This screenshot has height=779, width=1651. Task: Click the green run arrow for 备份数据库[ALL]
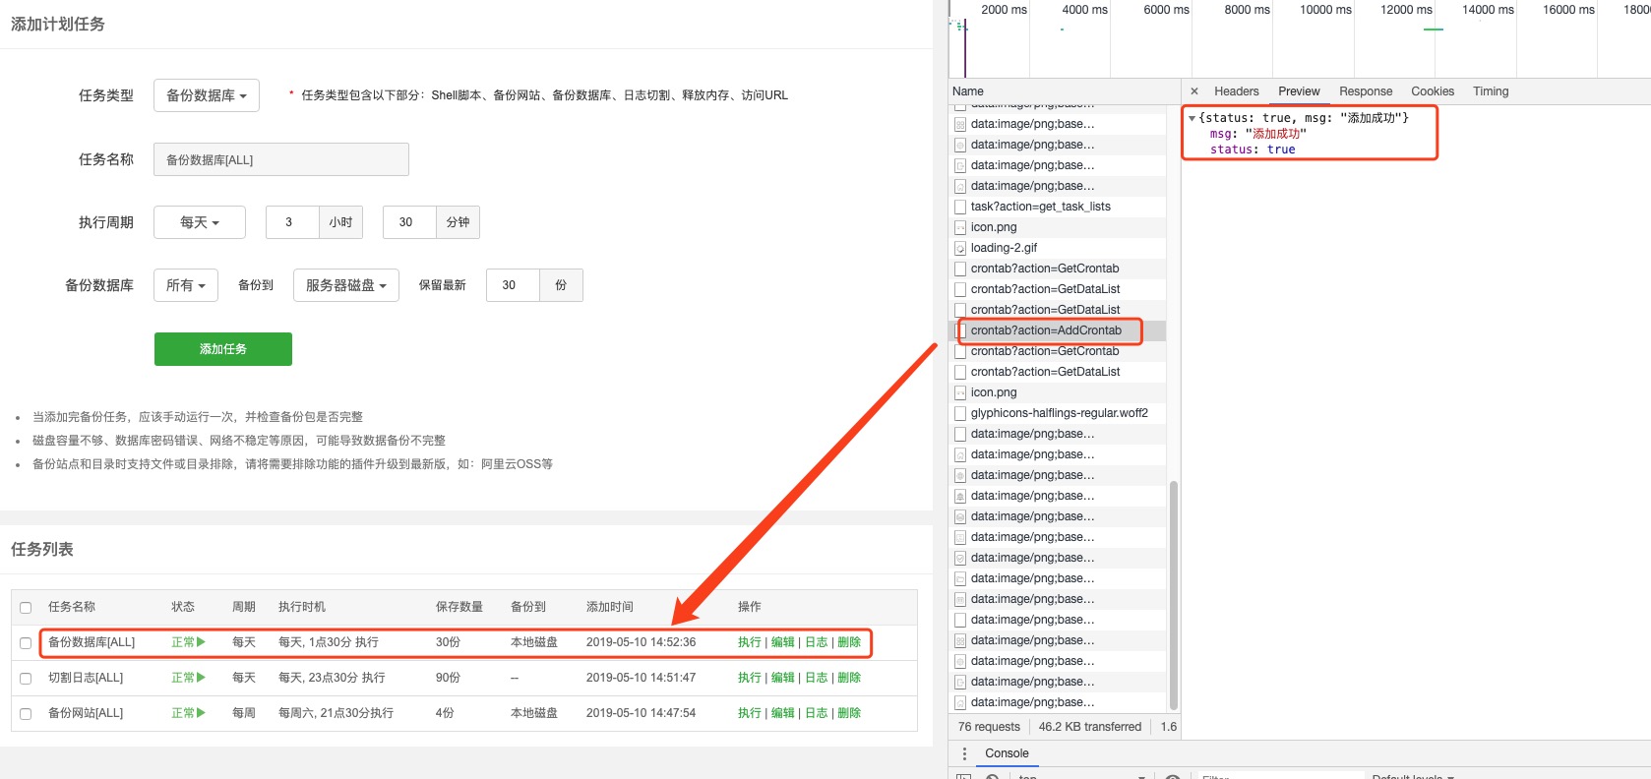click(201, 642)
